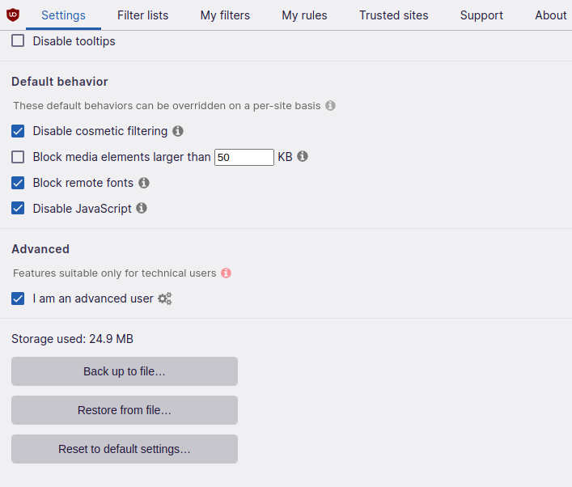This screenshot has width=572, height=487.
Task: Check Block media elements larger than
Action: (x=18, y=157)
